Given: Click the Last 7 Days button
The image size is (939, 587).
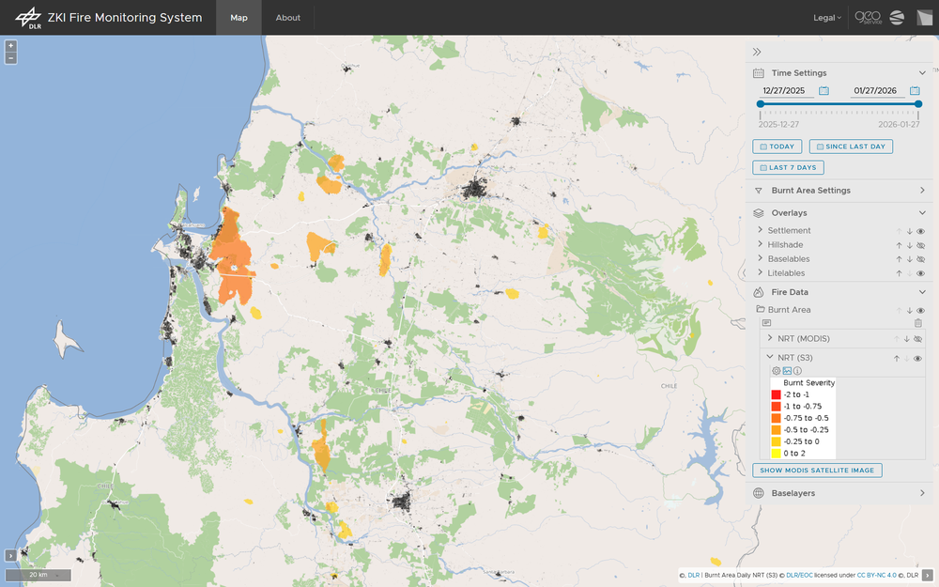Looking at the screenshot, I should 788,167.
